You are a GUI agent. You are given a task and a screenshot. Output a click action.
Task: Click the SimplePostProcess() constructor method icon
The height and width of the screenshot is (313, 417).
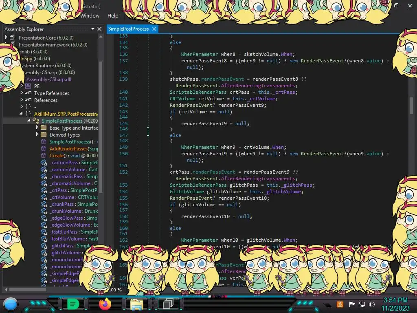click(x=44, y=141)
